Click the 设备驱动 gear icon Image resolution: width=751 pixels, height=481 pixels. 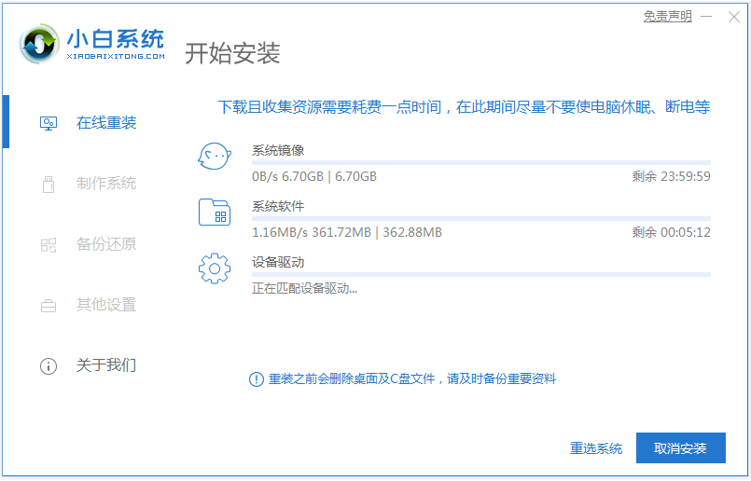(x=215, y=268)
